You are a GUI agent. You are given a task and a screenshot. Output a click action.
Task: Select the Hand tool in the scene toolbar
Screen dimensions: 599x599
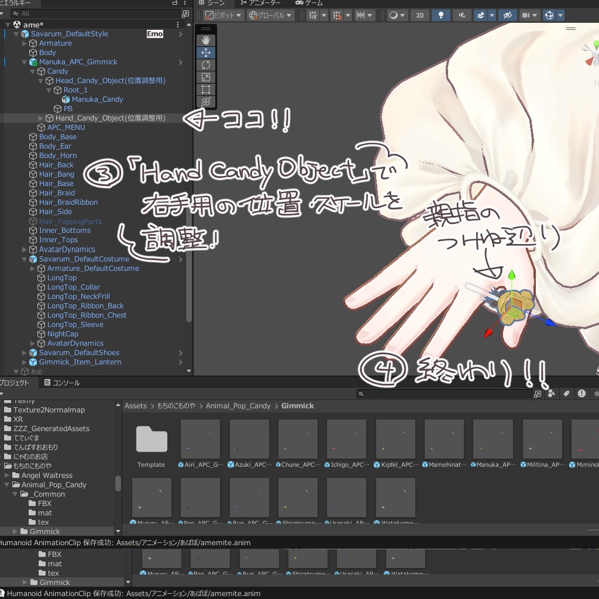[206, 40]
